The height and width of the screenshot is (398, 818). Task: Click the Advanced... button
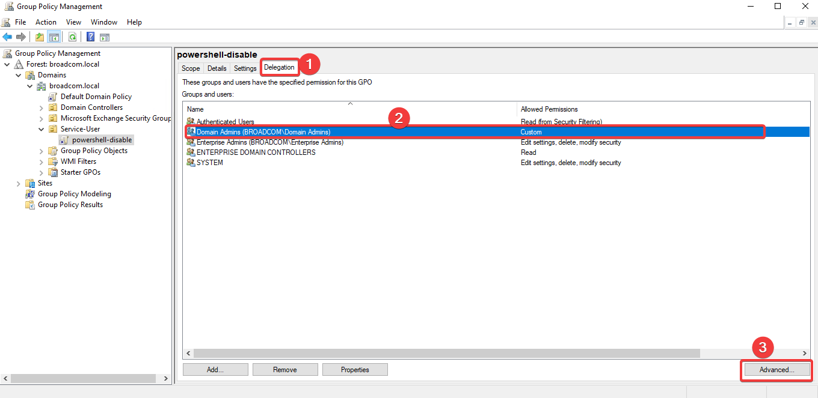(x=776, y=370)
